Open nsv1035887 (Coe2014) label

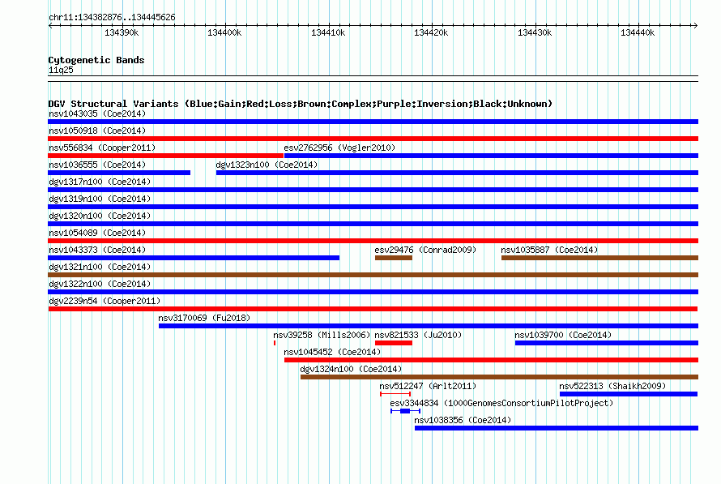coord(549,250)
